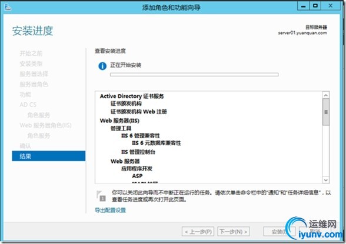Viewport: 346px width, 244px height.
Task: Click the blue information icon beside 正在开始安装
Action: click(x=102, y=66)
